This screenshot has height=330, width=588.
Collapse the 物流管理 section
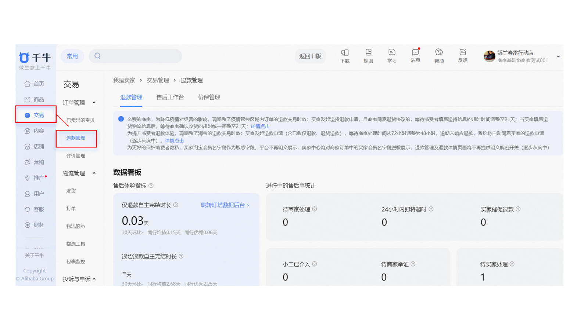click(x=94, y=173)
